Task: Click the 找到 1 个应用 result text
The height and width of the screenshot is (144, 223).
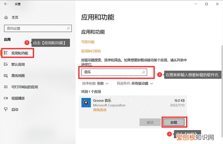Action: click(91, 92)
